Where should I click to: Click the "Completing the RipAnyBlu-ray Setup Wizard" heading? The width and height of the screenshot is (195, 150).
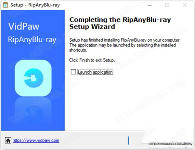click(x=120, y=23)
